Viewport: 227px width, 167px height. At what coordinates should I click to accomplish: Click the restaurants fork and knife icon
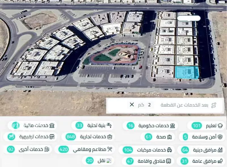tap(110, 149)
